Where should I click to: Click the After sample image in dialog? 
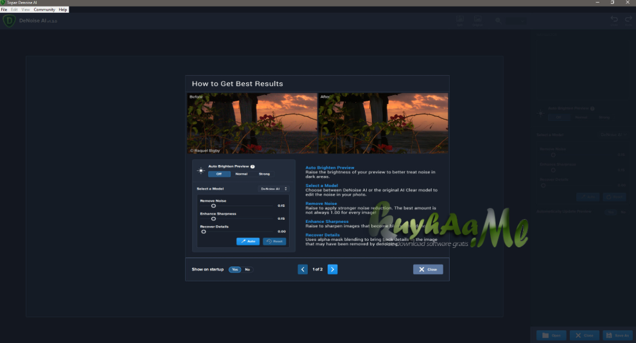coord(384,123)
